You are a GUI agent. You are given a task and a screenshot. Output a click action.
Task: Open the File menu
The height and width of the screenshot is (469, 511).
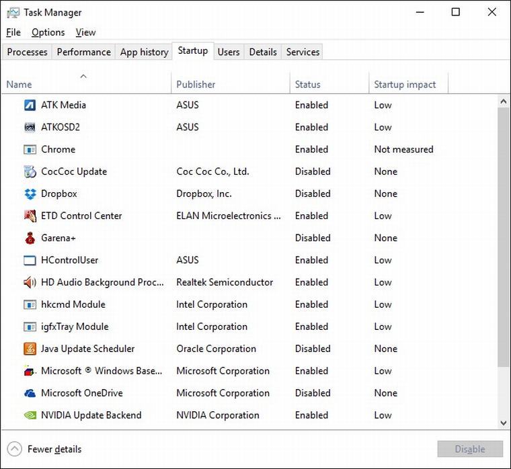point(13,32)
